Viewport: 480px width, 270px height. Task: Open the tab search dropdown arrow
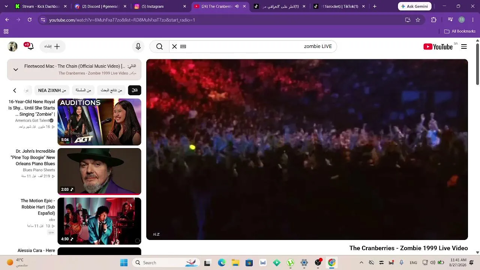(x=6, y=6)
